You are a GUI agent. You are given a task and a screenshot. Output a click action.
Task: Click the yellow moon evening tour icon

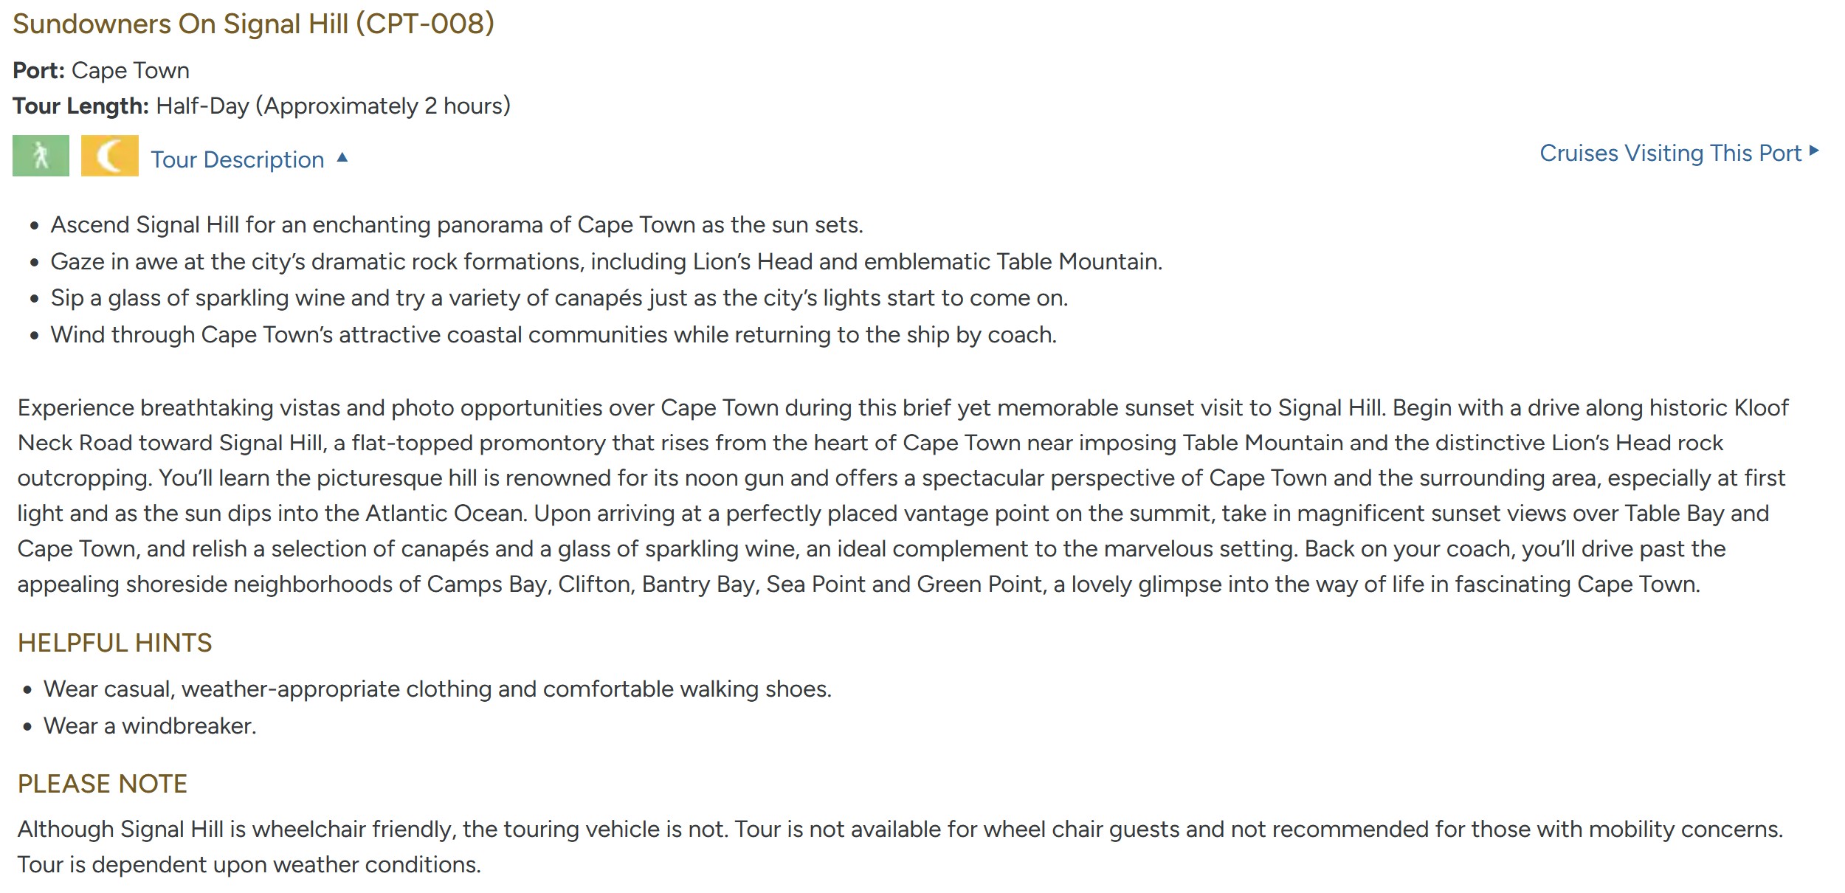coord(109,156)
